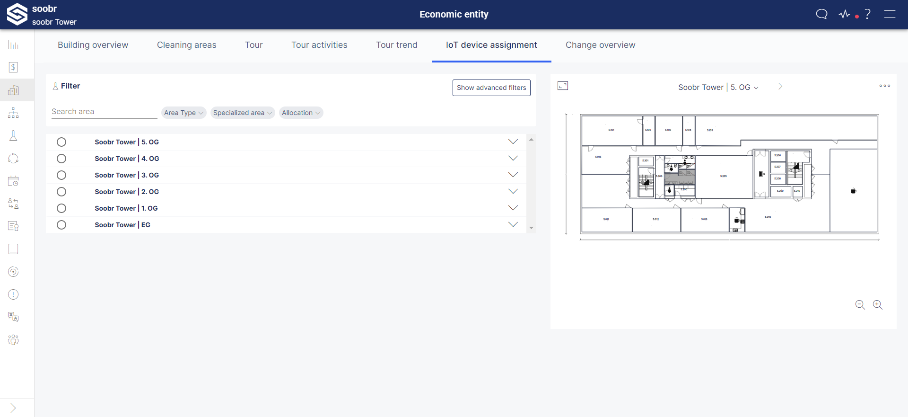Switch to Cleaning areas tab
This screenshot has width=908, height=417.
[187, 45]
